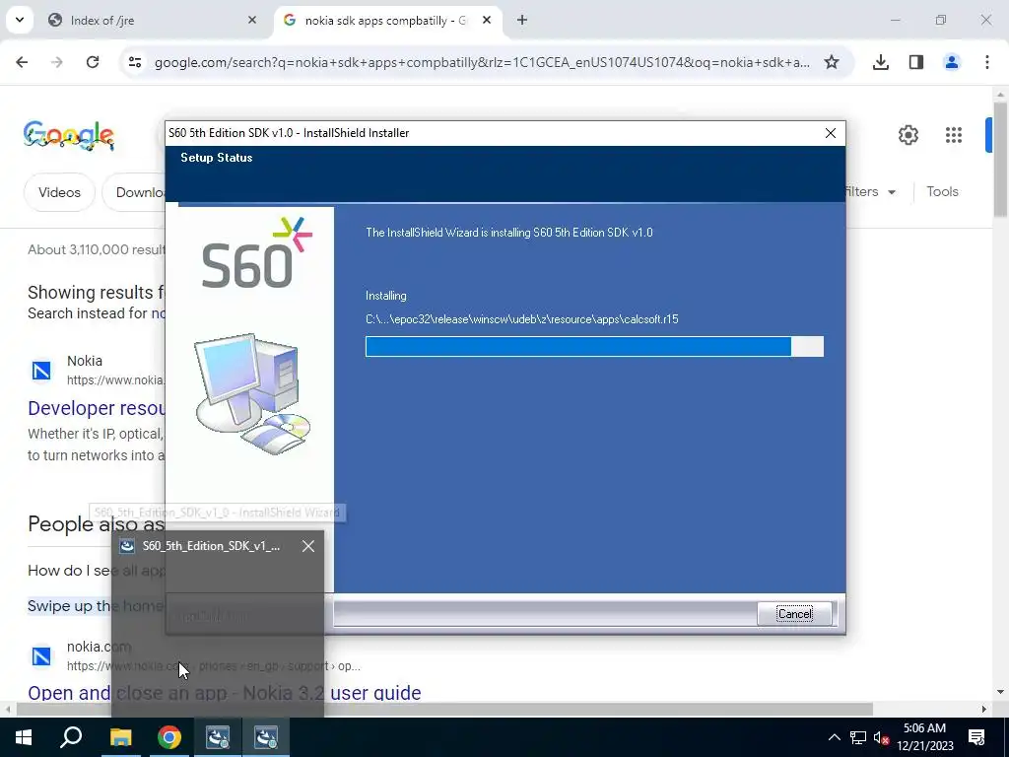Toggle the Chrome side panel
The image size is (1009, 757).
coord(916,62)
